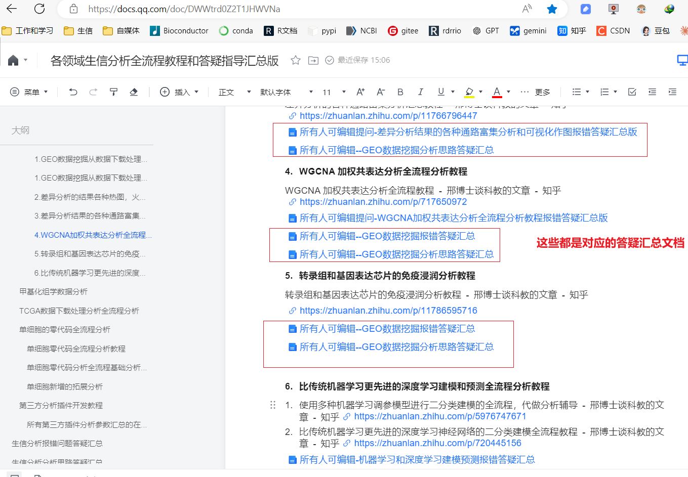688x477 pixels.
Task: Expand bullet list style dropdown arrow
Action: tap(587, 92)
